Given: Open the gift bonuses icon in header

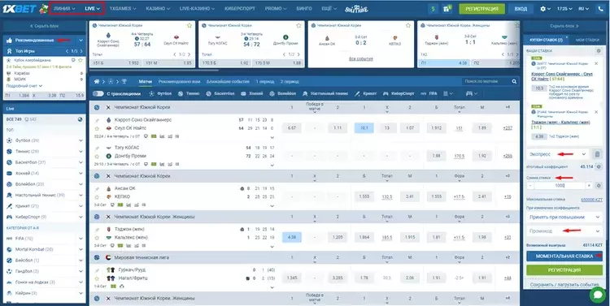Looking at the screenshot, I should (447, 9).
